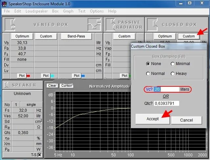
Task: Click the speaker panel driver icon
Action: tap(6, 85)
